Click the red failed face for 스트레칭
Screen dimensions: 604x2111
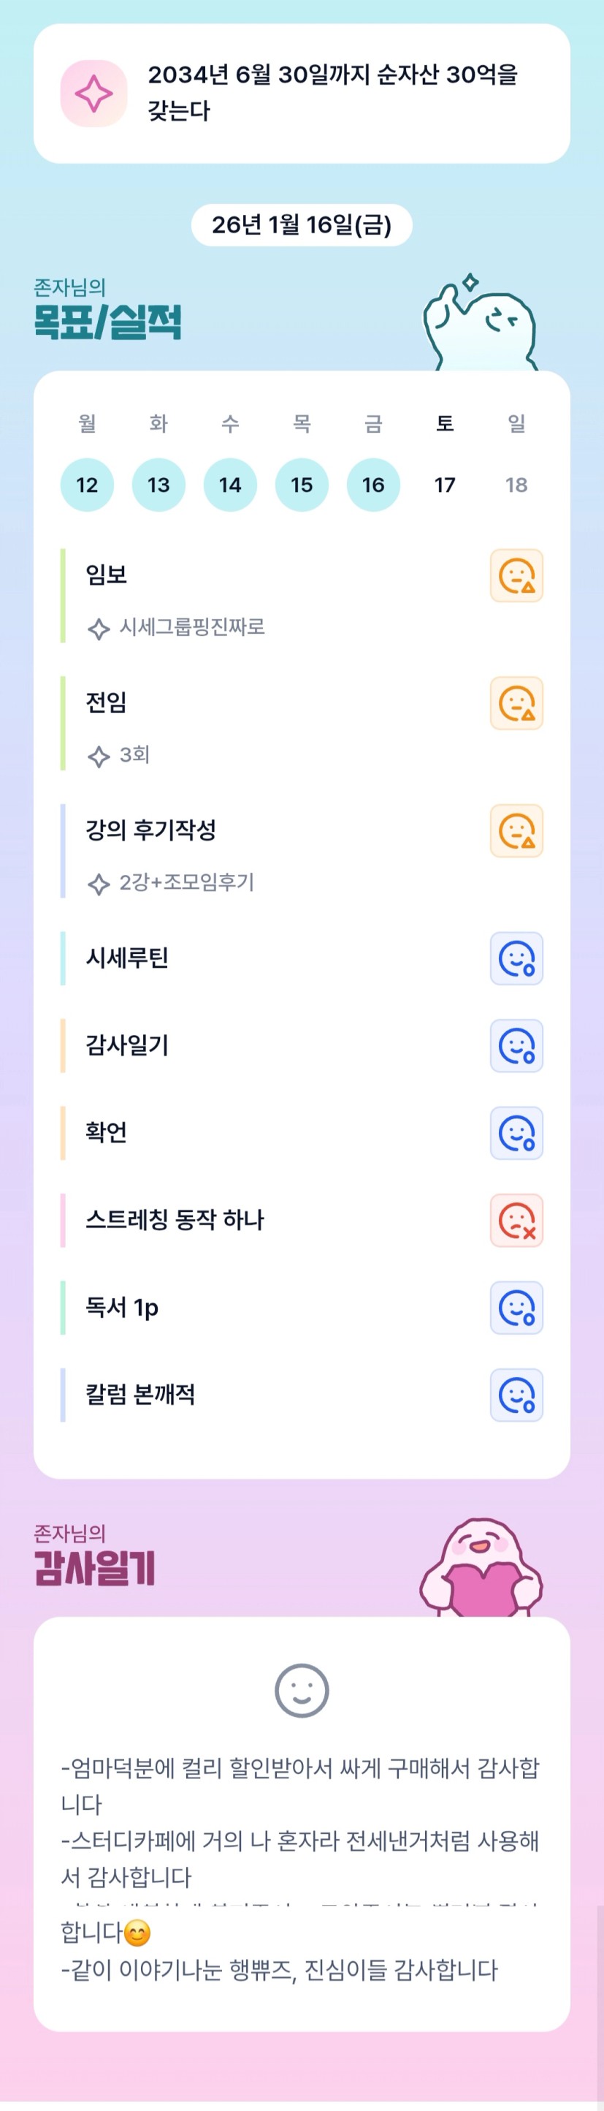tap(516, 1220)
